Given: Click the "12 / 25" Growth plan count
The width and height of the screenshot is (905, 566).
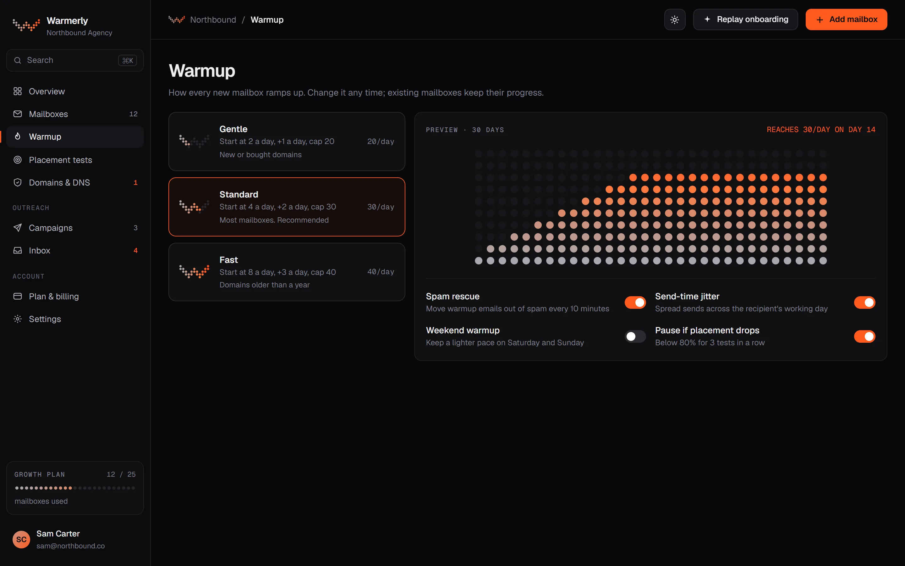Looking at the screenshot, I should pos(121,474).
